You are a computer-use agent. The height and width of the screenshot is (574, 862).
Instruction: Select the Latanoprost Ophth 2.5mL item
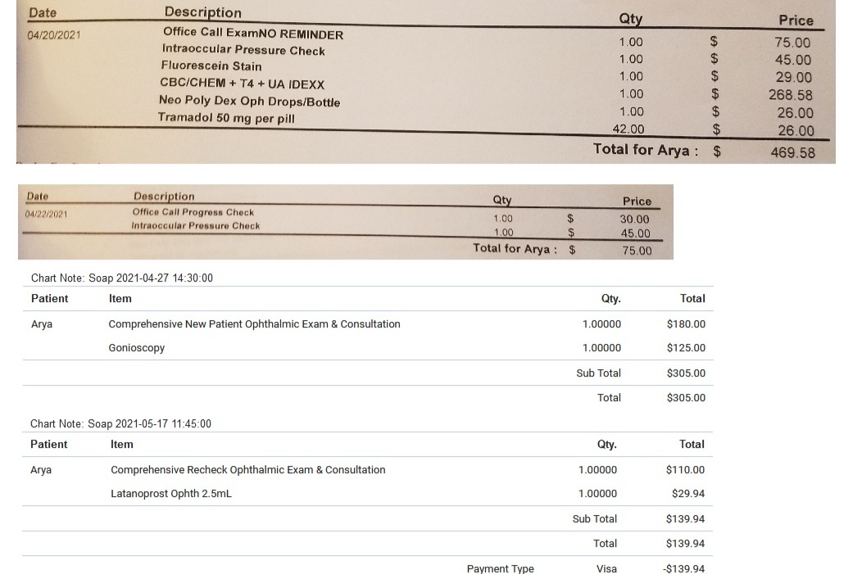[x=171, y=494]
